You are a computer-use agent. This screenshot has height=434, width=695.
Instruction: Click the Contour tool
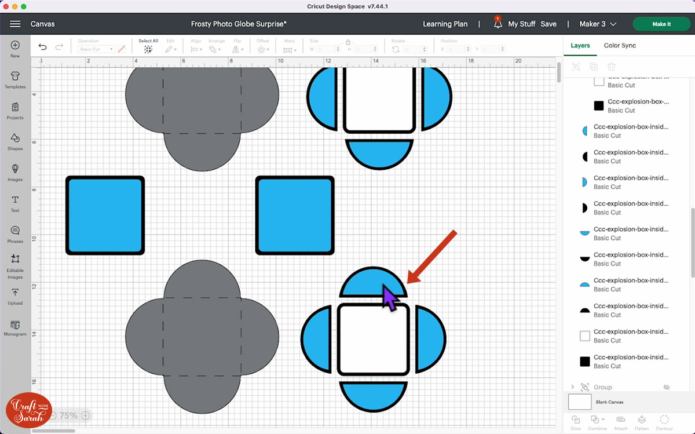coord(664,422)
